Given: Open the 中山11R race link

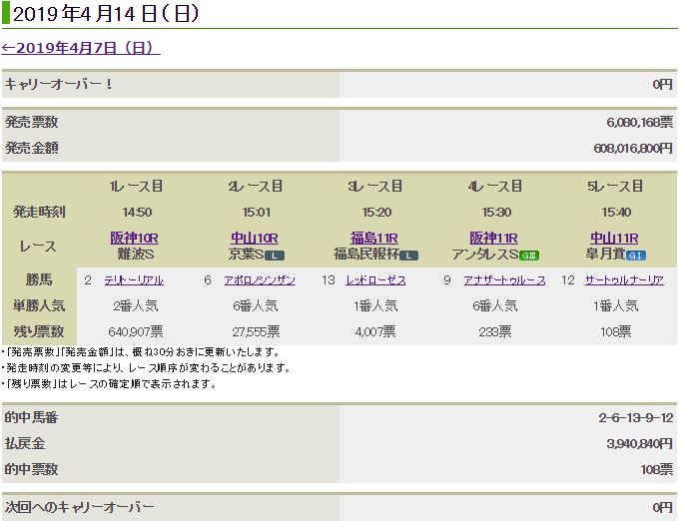Looking at the screenshot, I should tap(615, 238).
